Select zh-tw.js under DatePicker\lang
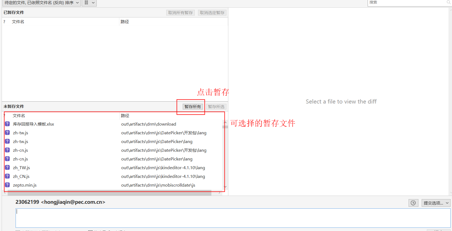The height and width of the screenshot is (231, 452). click(x=20, y=141)
